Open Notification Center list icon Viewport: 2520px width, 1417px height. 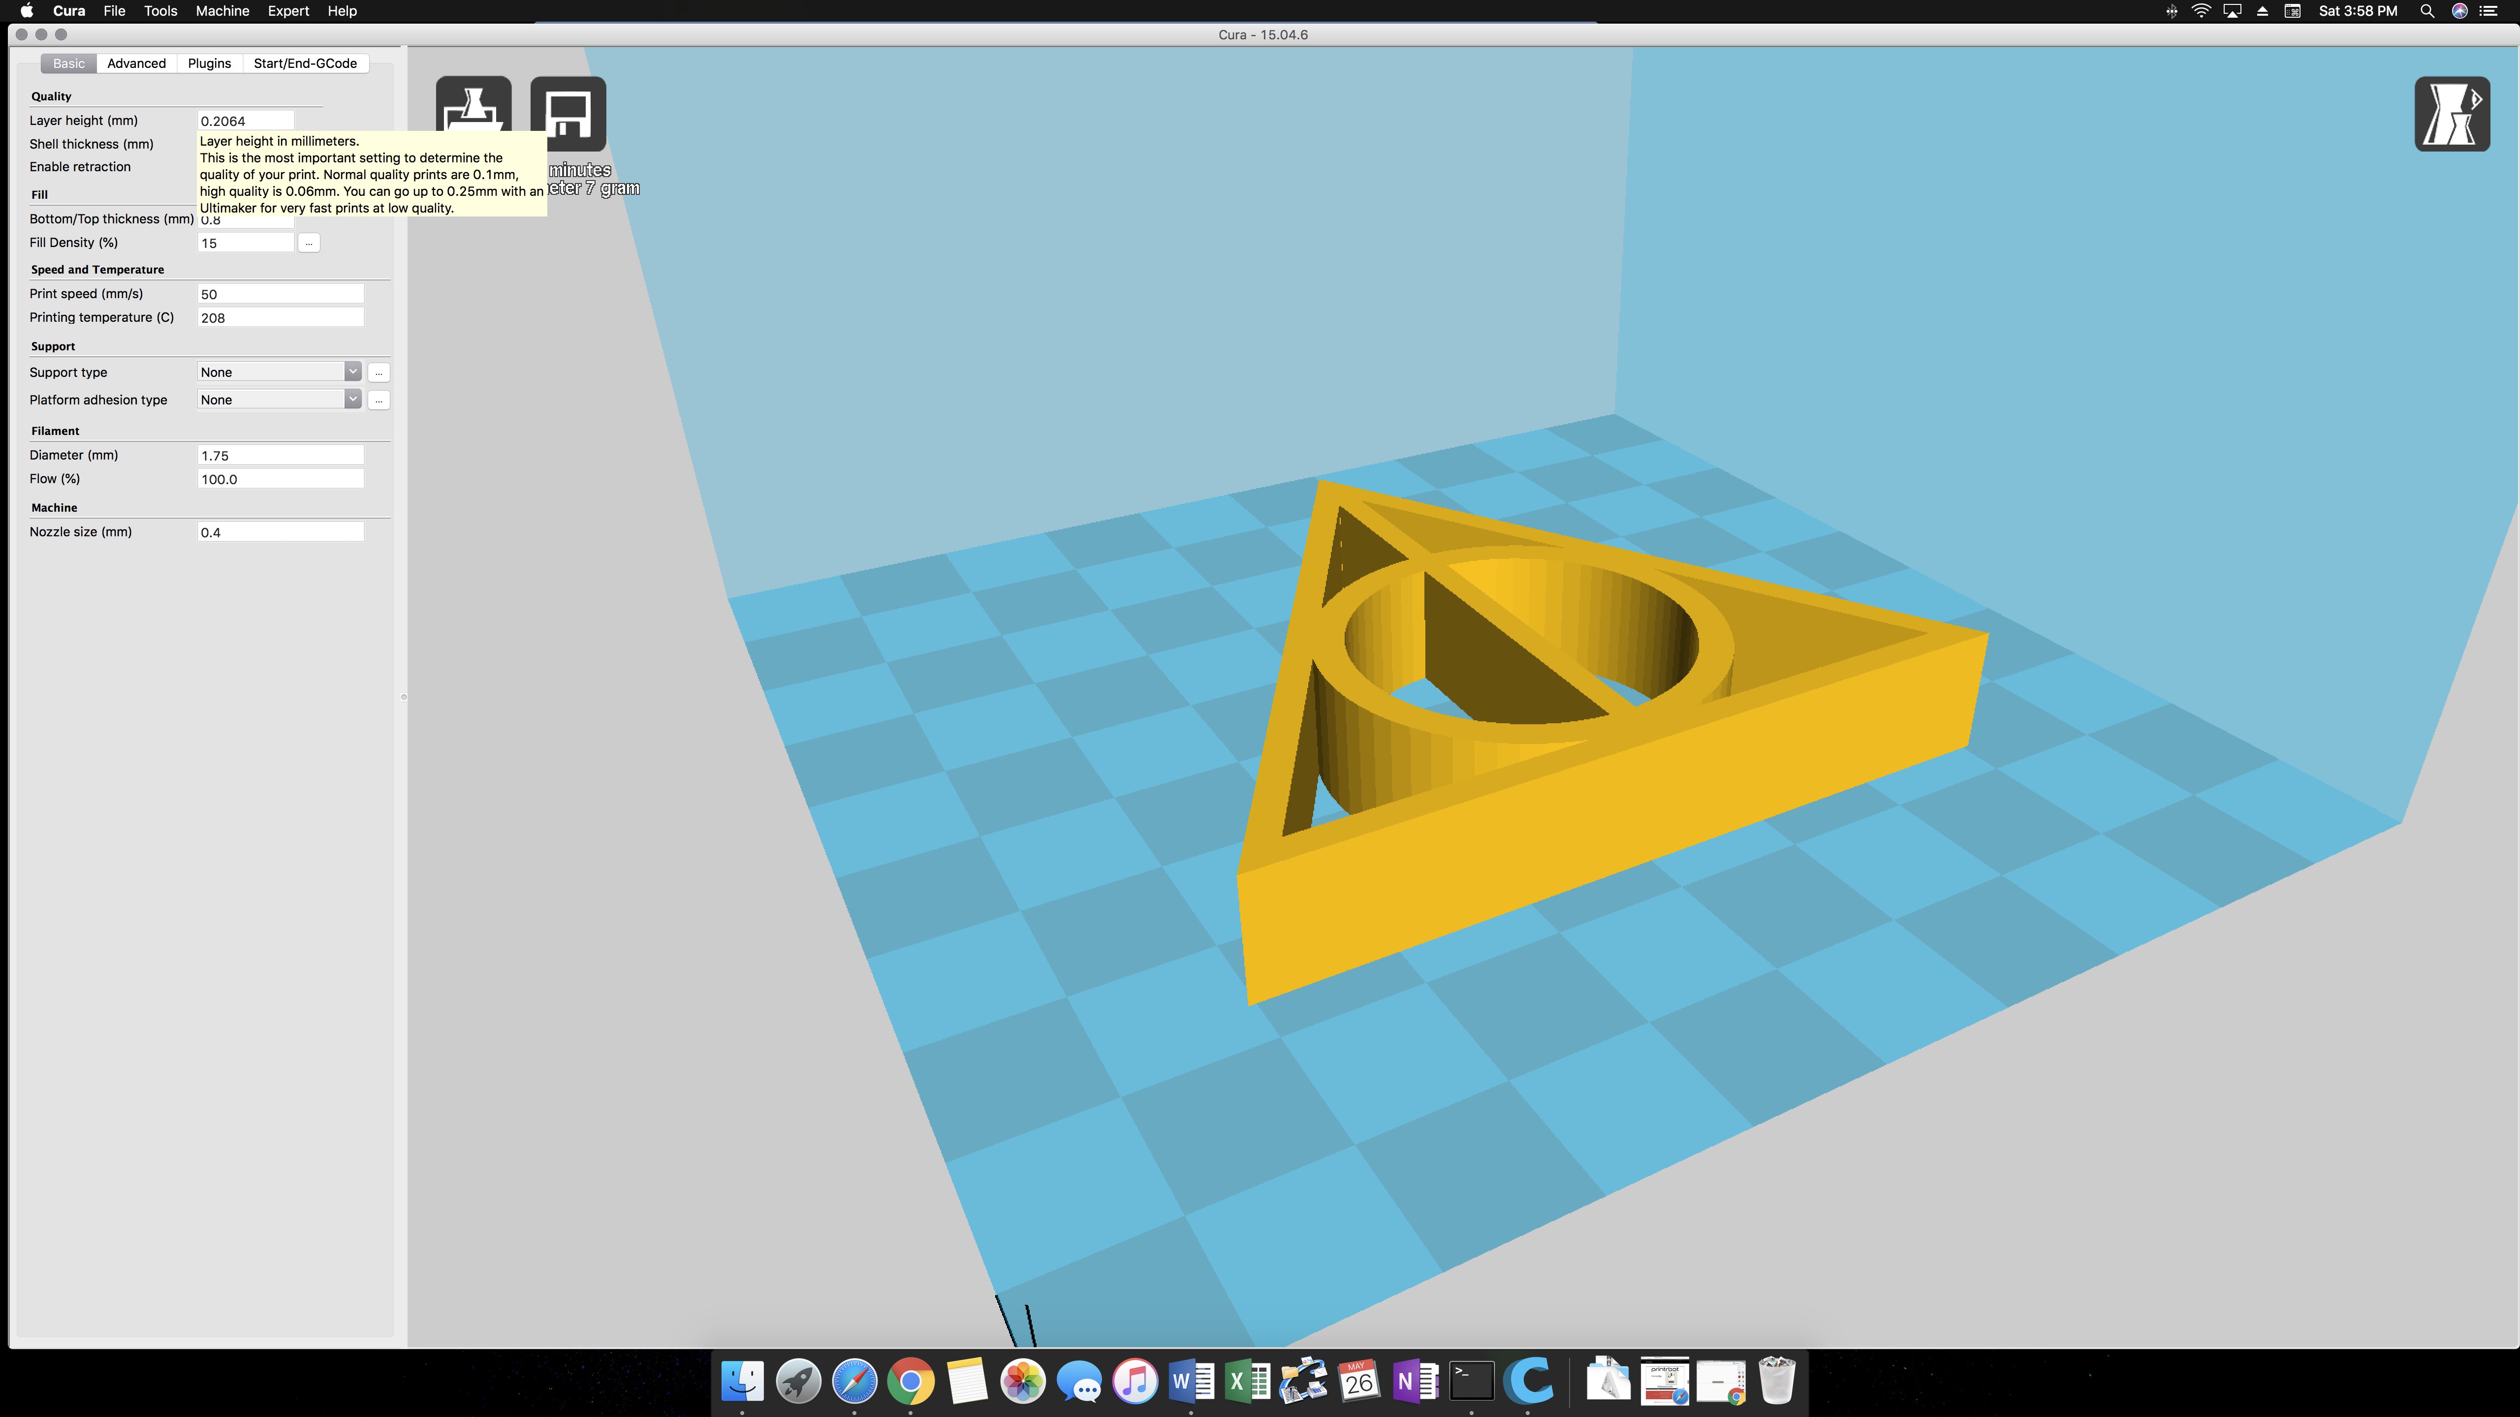click(2488, 11)
